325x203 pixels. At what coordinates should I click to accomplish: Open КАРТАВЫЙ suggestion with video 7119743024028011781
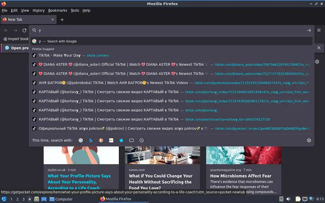(172, 101)
